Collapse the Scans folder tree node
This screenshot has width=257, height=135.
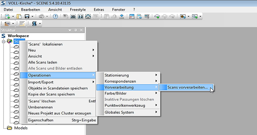(x=3, y=42)
